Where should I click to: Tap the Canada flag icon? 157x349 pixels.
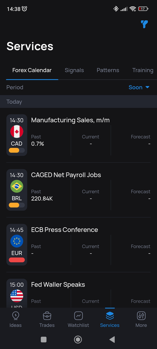coord(17,132)
